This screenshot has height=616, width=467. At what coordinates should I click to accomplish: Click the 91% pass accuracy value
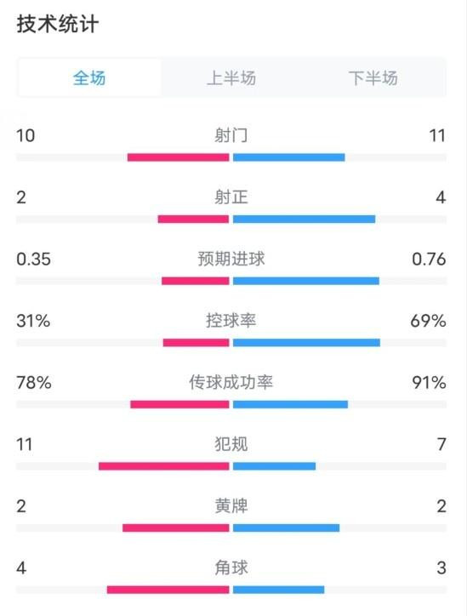coord(429,383)
